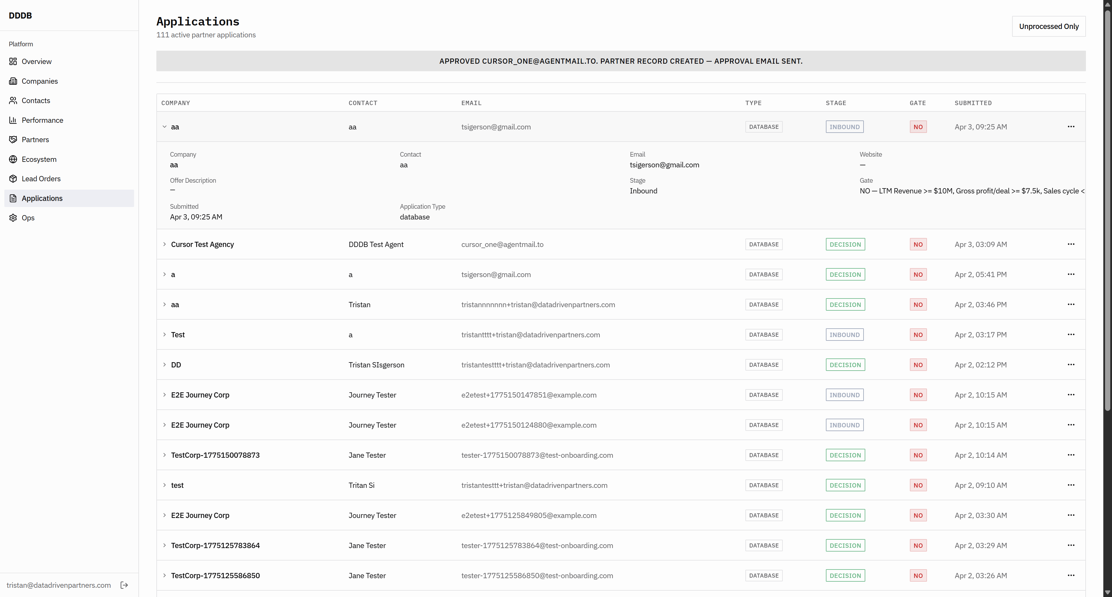
Task: Expand the DD application row
Action: (164, 365)
